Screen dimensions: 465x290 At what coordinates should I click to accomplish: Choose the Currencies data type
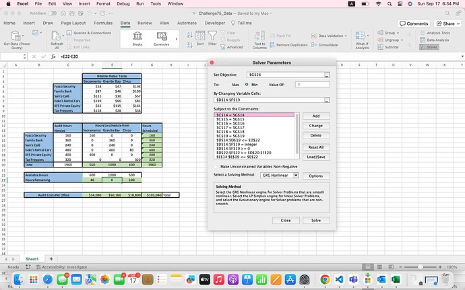click(x=161, y=39)
